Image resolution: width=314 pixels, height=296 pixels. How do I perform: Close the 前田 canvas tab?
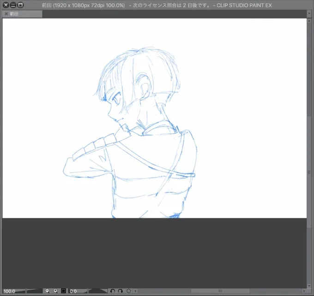(6, 14)
